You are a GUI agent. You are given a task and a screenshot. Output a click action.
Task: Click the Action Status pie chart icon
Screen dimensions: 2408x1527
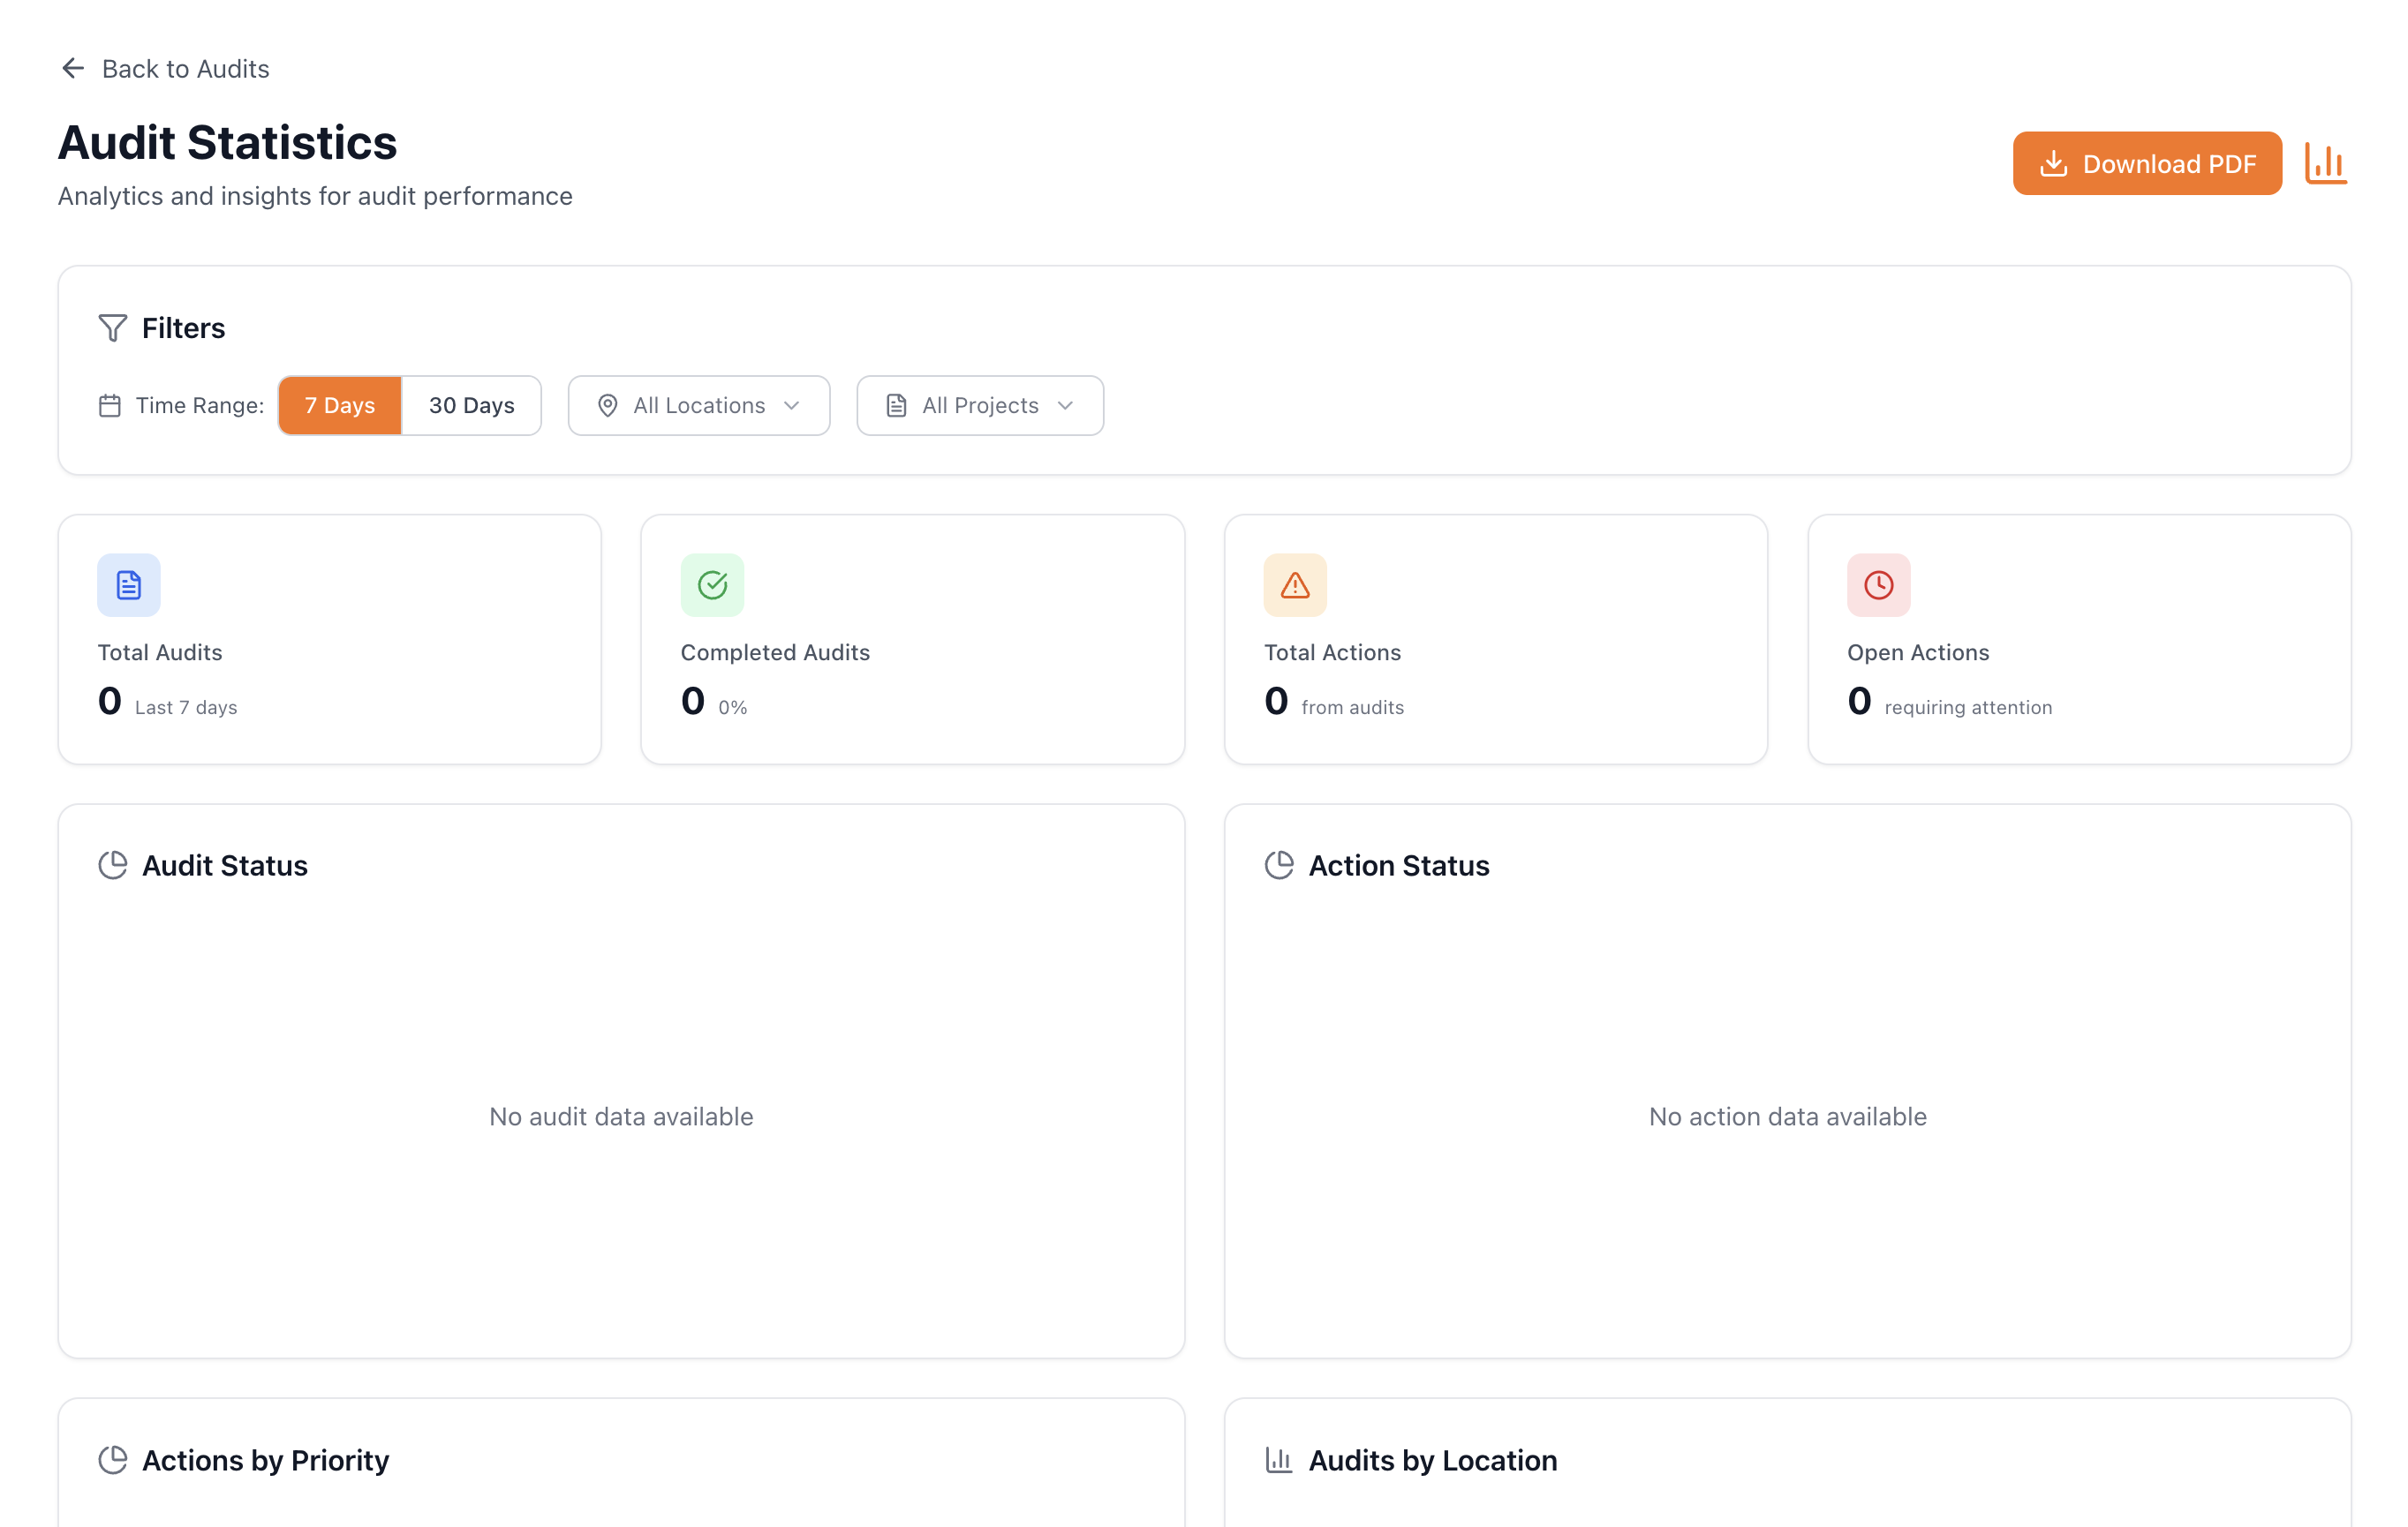click(1279, 865)
